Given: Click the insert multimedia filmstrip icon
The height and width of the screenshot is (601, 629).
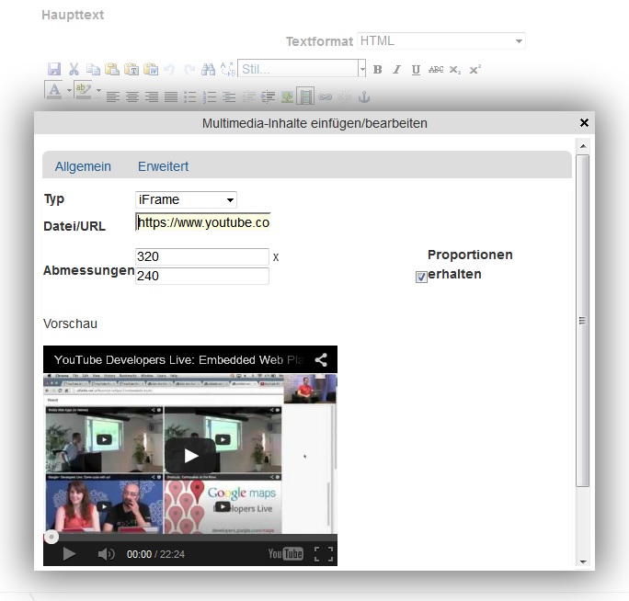Looking at the screenshot, I should click(305, 96).
